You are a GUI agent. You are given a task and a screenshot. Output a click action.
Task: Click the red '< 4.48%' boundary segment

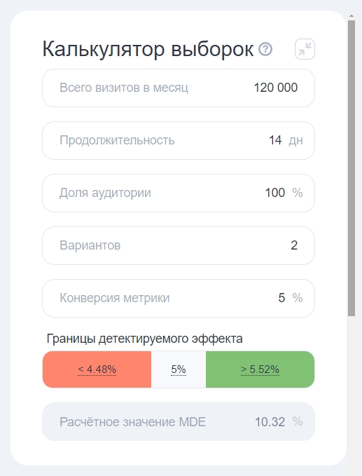(97, 369)
